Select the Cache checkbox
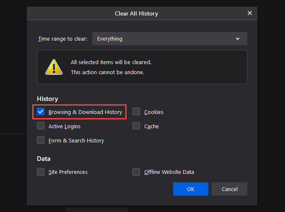This screenshot has height=212, width=285. tap(136, 126)
